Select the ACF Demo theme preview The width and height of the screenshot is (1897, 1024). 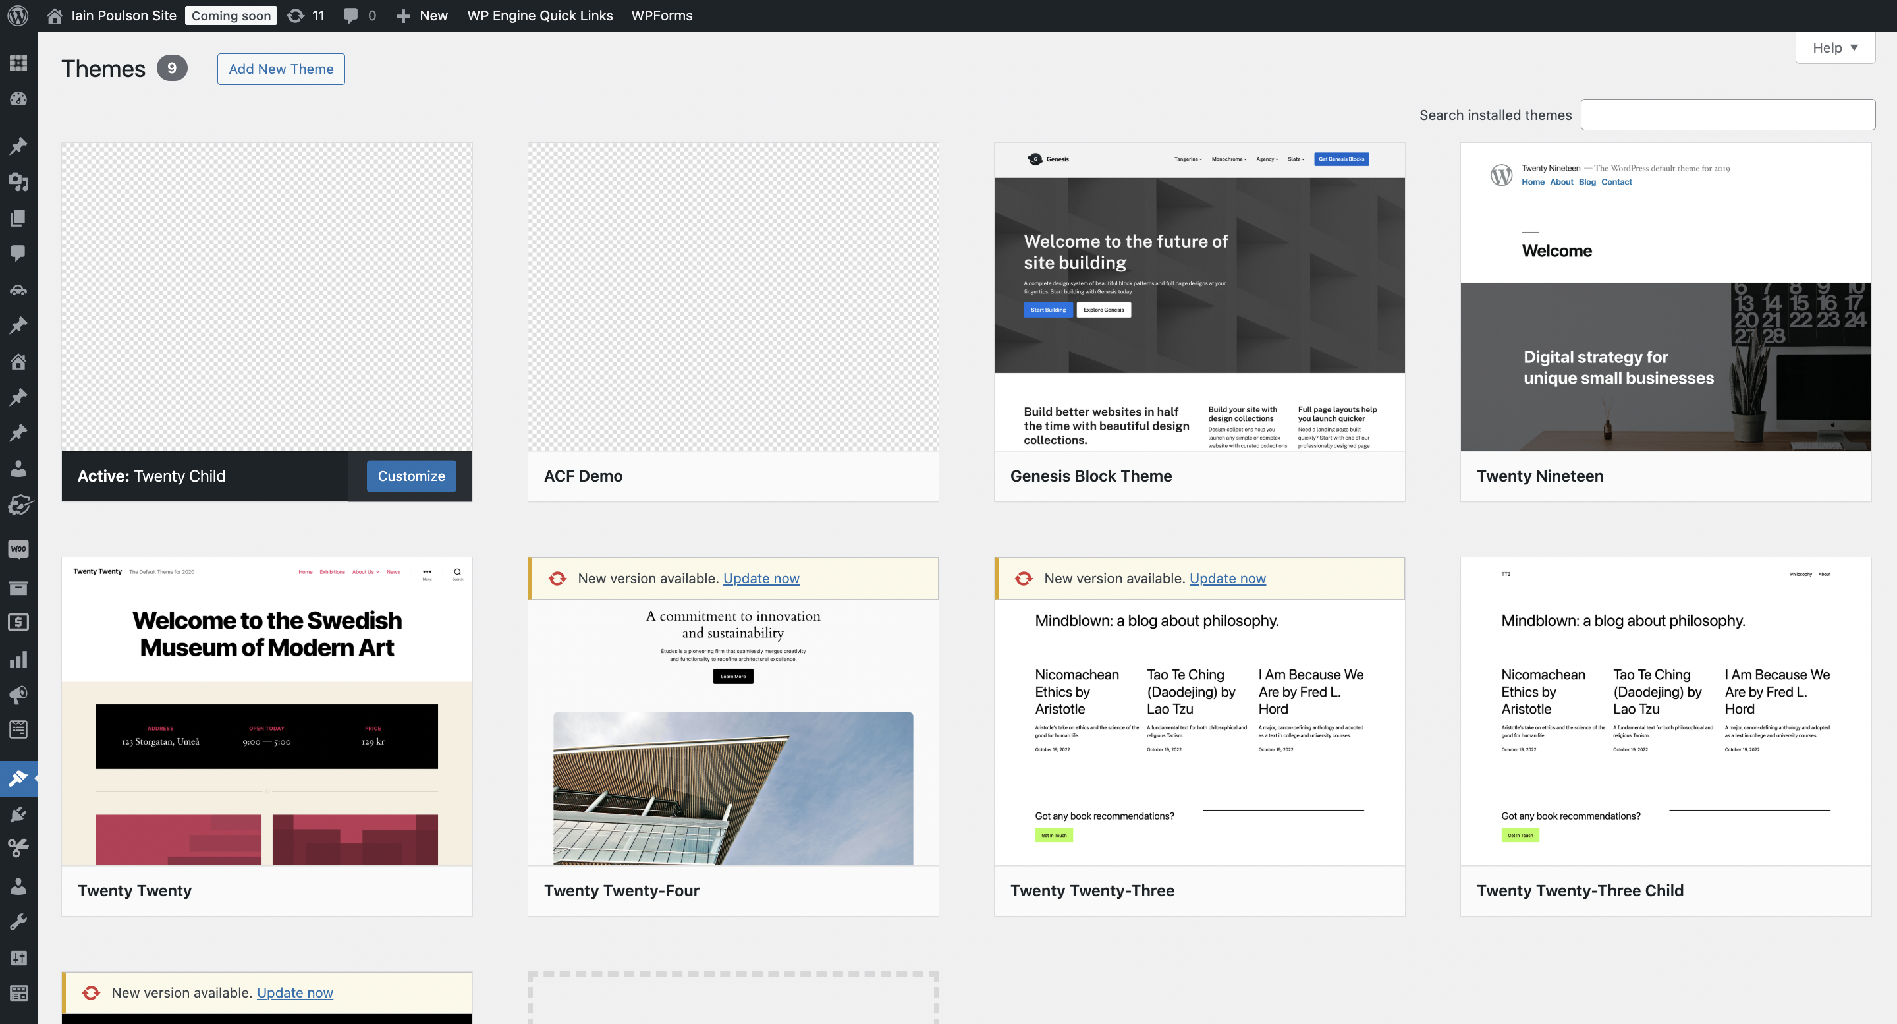[x=732, y=297]
